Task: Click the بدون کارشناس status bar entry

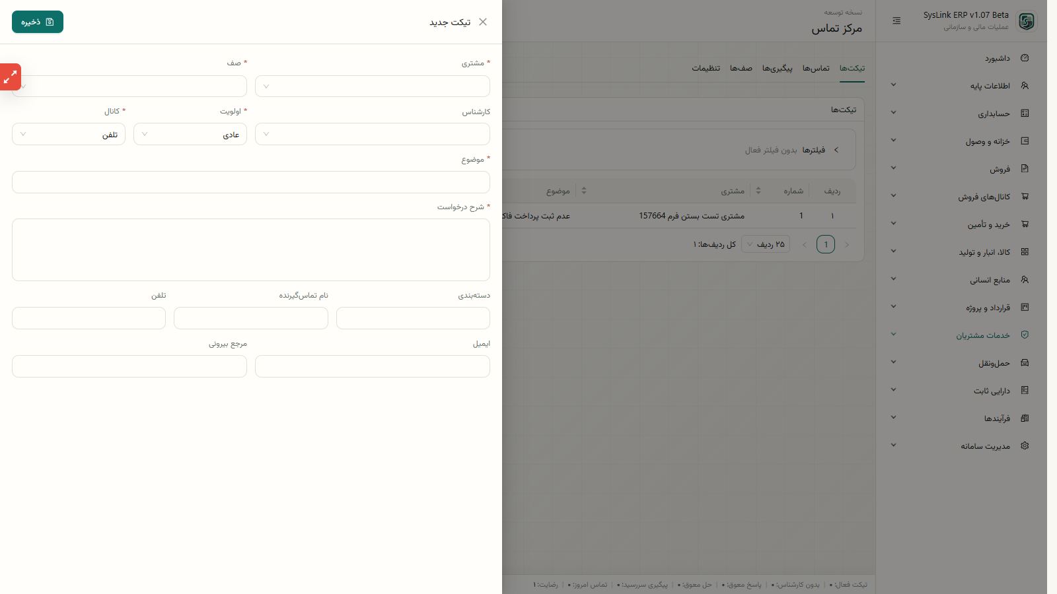Action: pos(795,585)
